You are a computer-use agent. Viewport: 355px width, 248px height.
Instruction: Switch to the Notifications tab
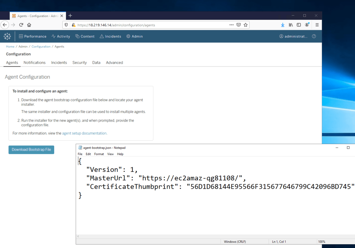click(x=34, y=63)
